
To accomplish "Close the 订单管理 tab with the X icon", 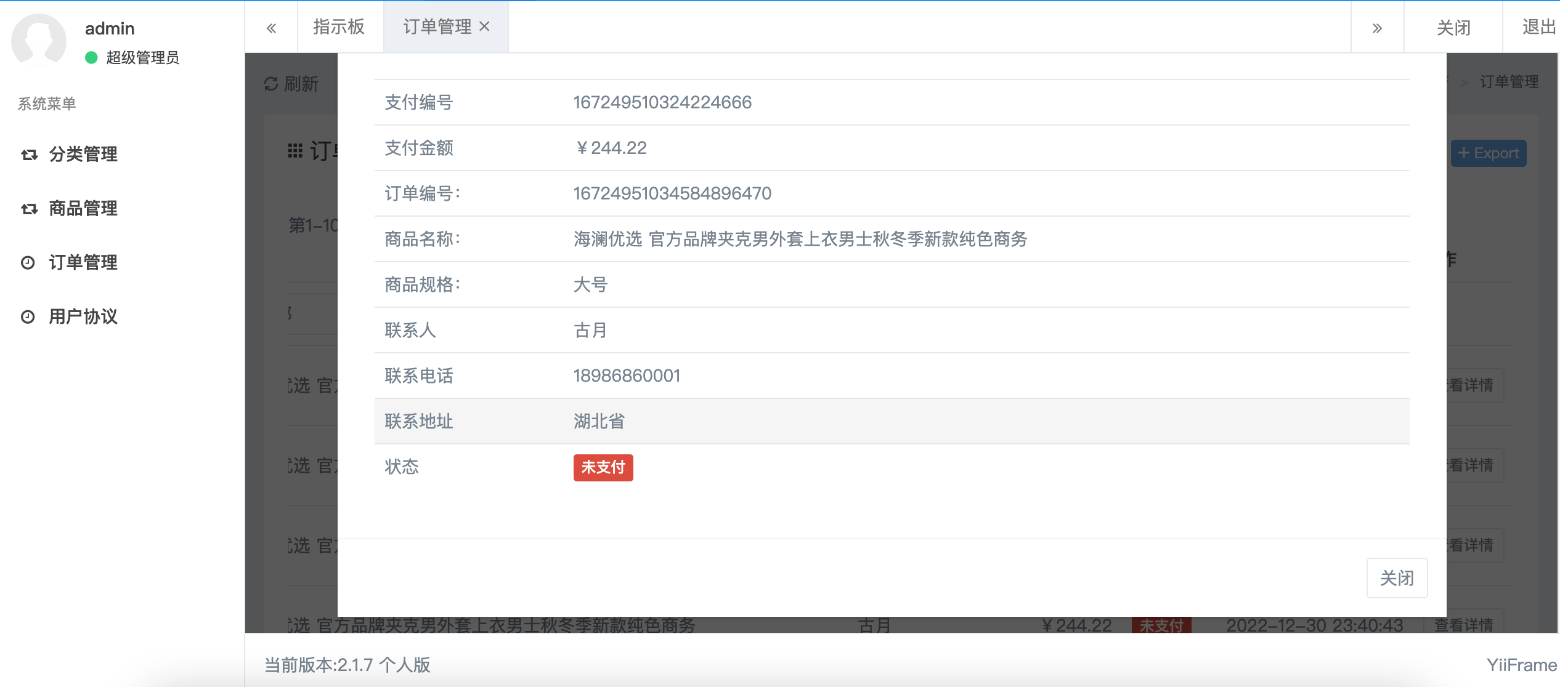I will pos(485,26).
